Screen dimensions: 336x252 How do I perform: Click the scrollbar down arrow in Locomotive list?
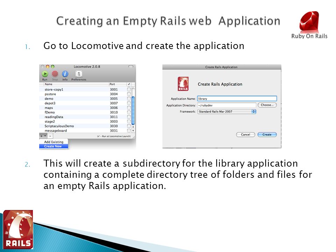tap(133, 131)
